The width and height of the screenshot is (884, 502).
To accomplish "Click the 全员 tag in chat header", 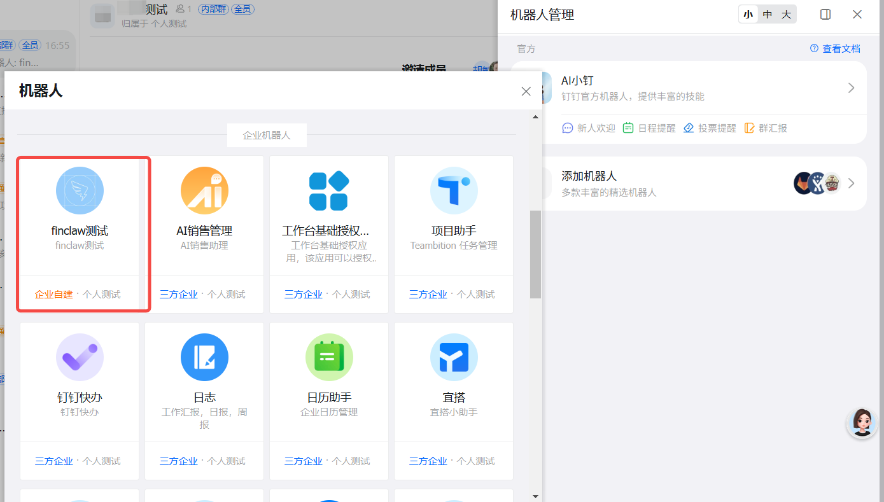I will [x=242, y=9].
